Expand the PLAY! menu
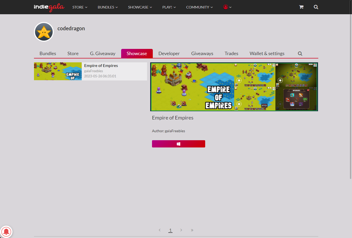Viewport: 352px width, 238px height. tap(169, 7)
